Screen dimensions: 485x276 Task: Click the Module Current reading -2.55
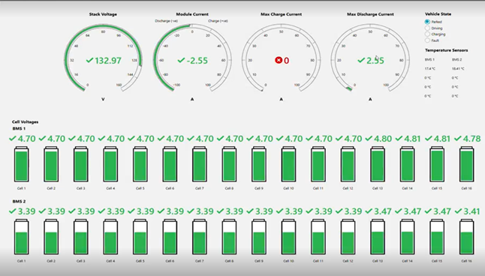pyautogui.click(x=197, y=60)
